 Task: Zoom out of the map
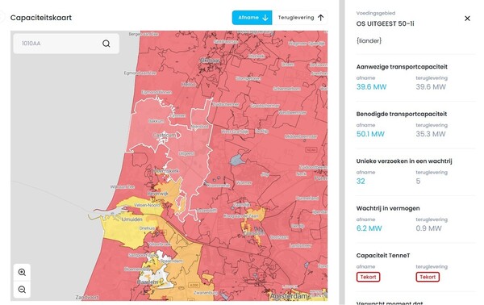(22, 290)
